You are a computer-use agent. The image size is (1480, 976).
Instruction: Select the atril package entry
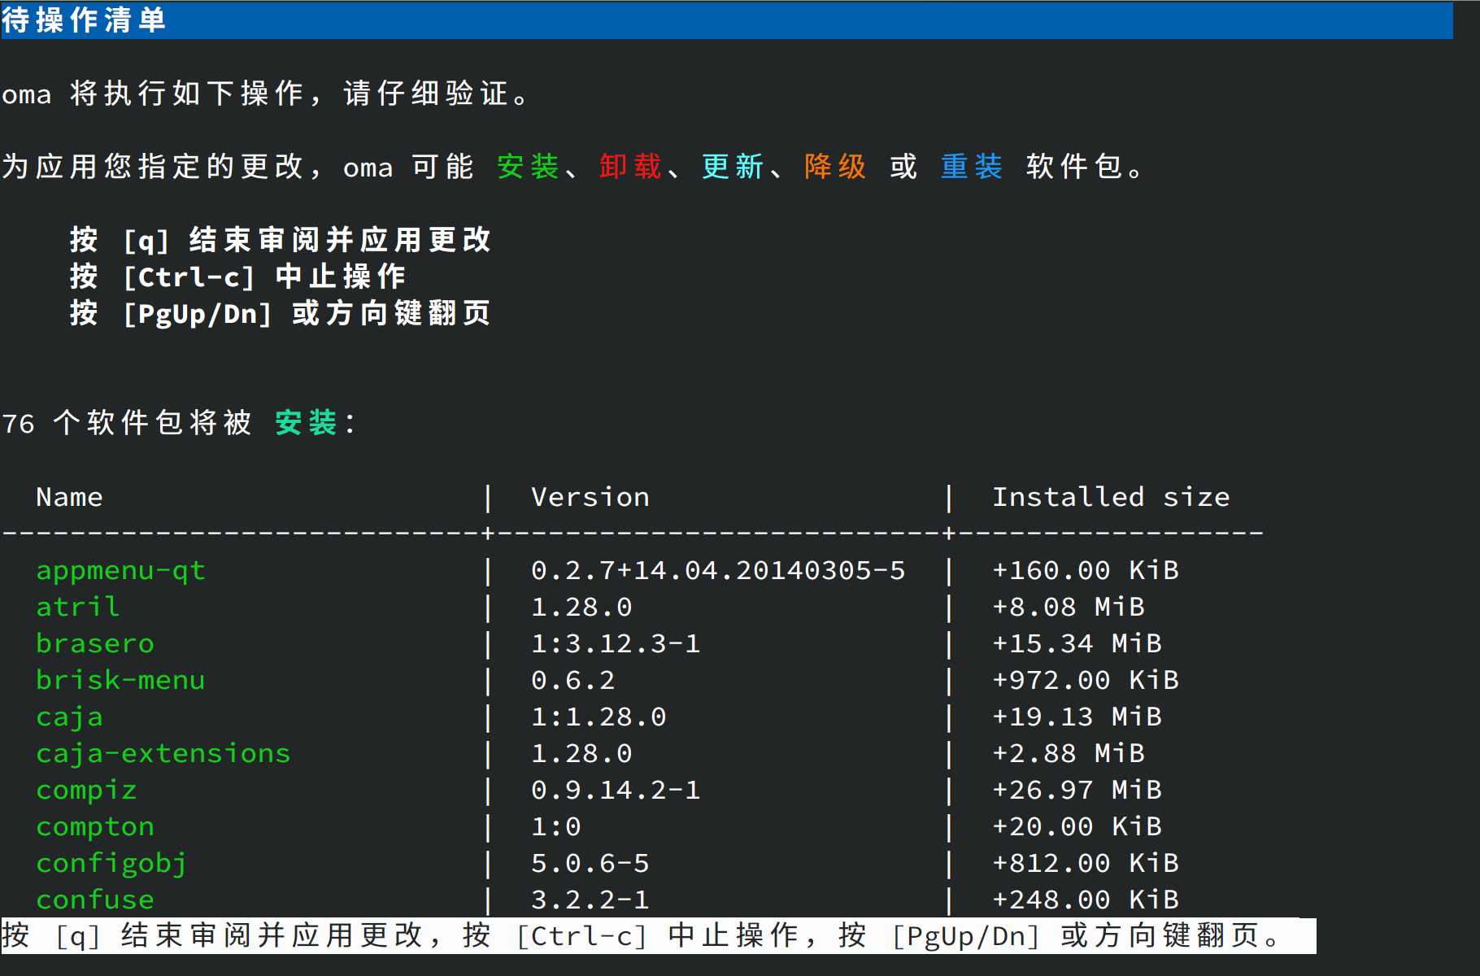click(77, 607)
